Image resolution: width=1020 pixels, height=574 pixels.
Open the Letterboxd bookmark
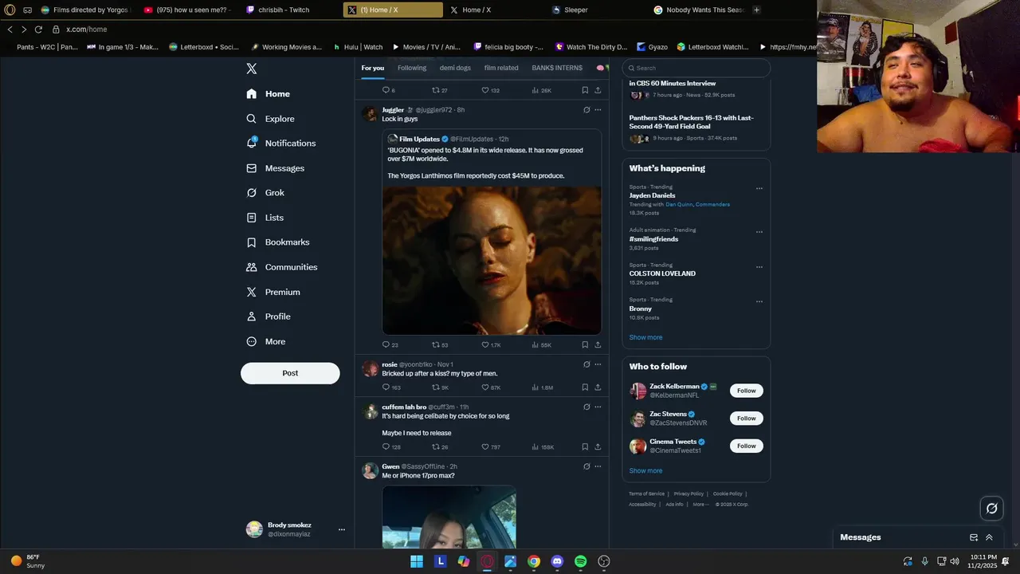click(204, 47)
